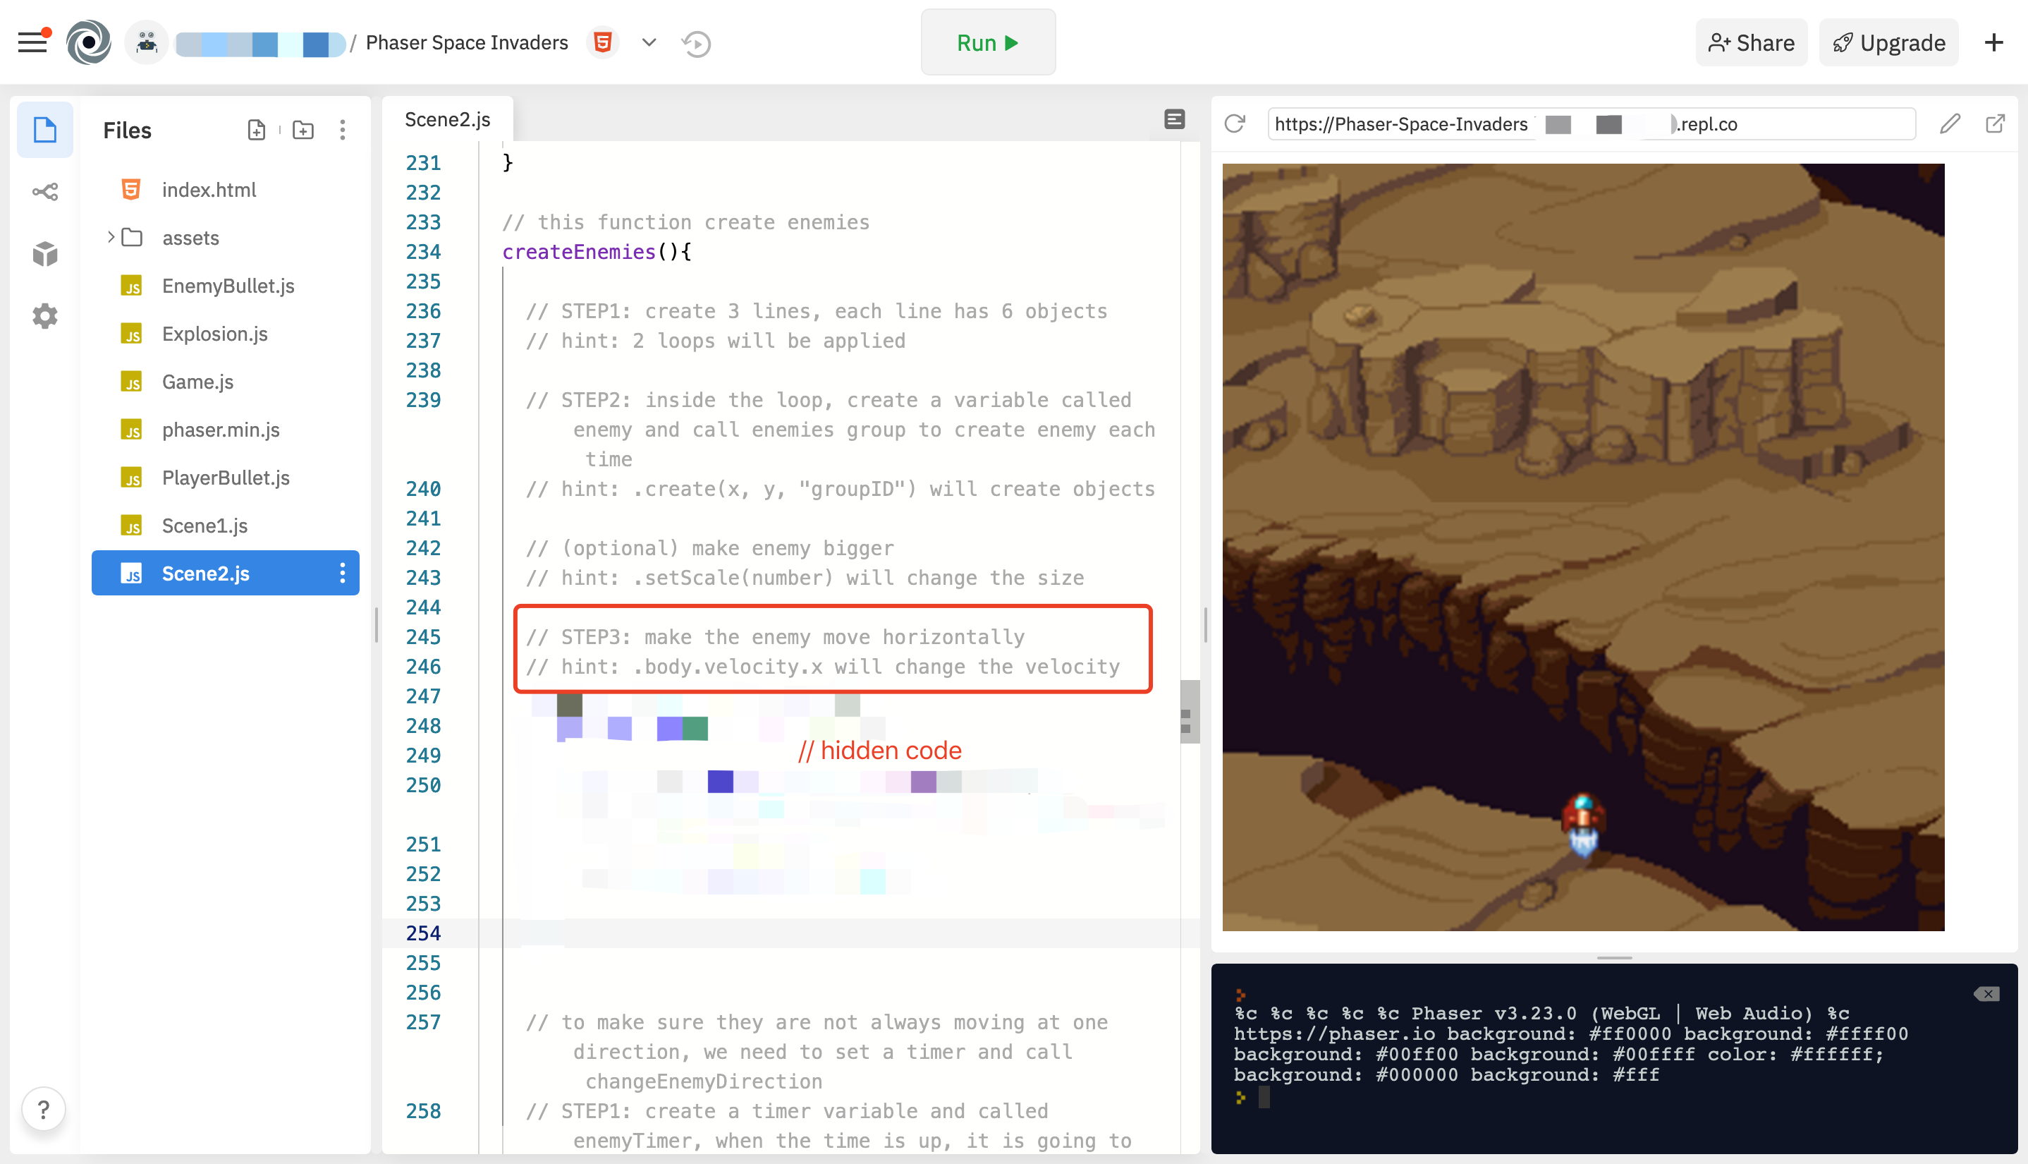Open Game.js in file tree
The image size is (2028, 1164).
[x=197, y=382]
